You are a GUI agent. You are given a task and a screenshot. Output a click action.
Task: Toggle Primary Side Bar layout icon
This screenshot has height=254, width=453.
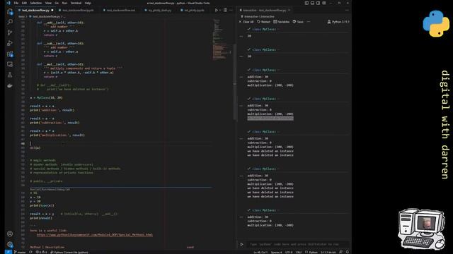[306, 3]
